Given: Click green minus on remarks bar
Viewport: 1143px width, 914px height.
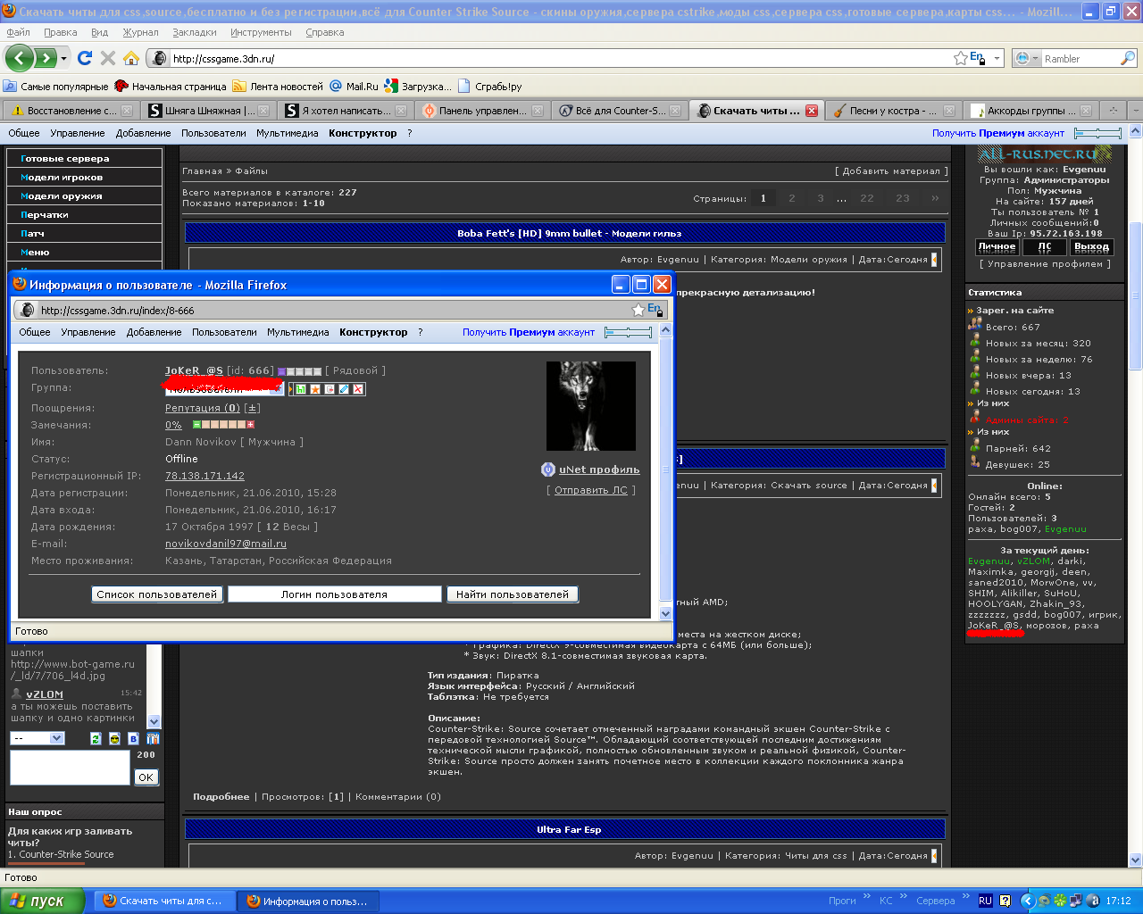Looking at the screenshot, I should 196,425.
